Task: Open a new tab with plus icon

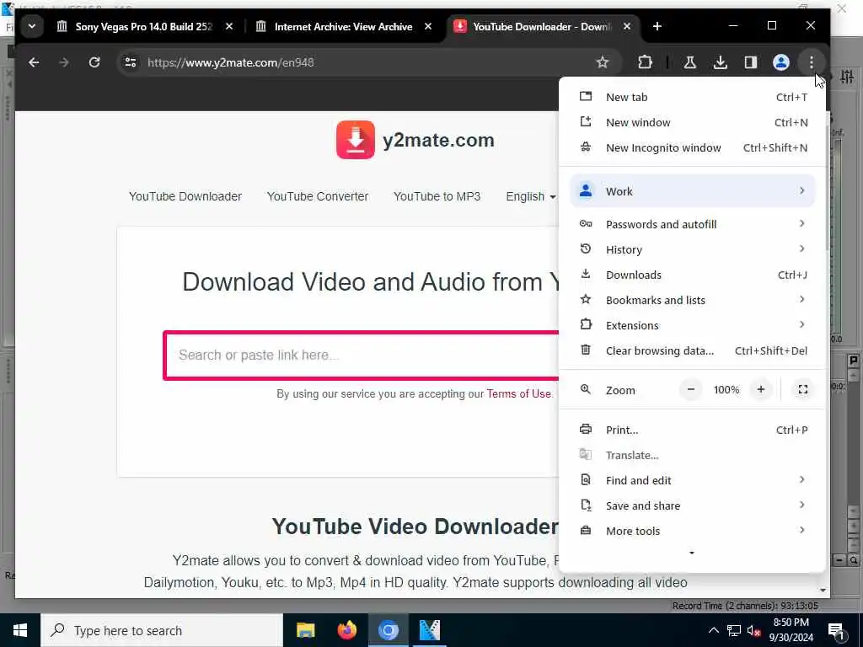Action: pos(657,26)
